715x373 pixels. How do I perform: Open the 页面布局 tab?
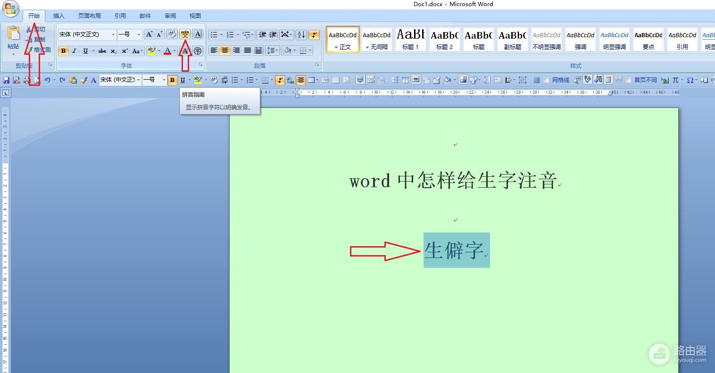point(90,16)
